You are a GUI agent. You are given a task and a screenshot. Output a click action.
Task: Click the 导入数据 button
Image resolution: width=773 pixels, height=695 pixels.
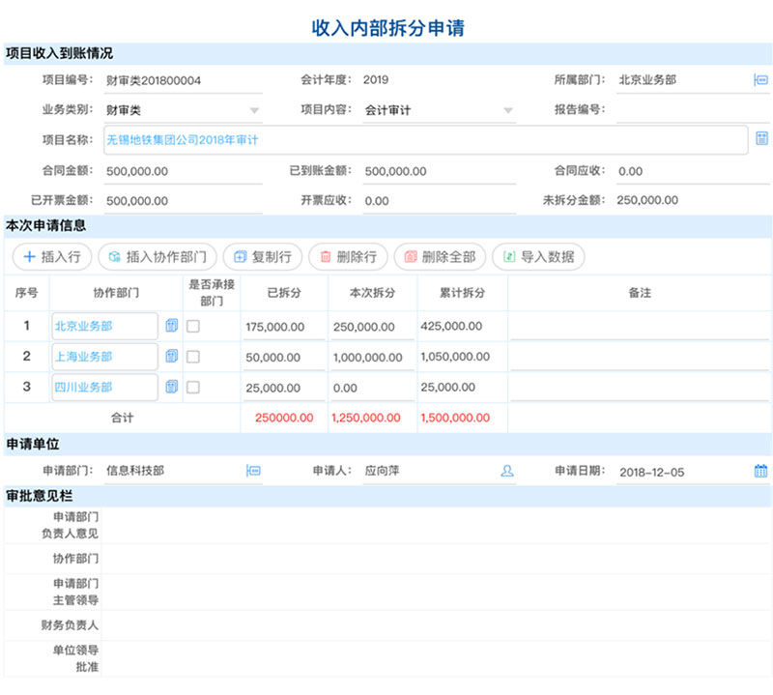(x=537, y=257)
